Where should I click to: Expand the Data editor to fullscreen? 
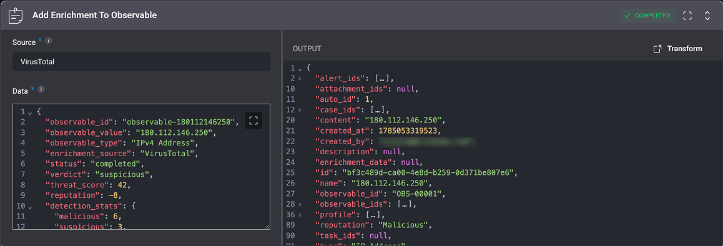[253, 121]
